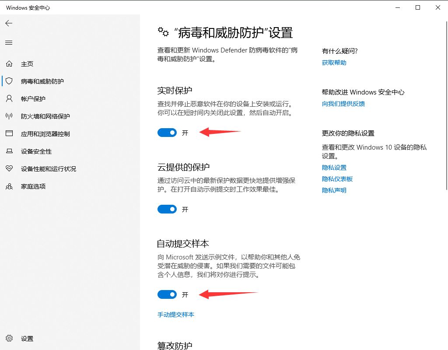448x350 pixels.
Task: Go to 主页 in the sidebar
Action: (27, 64)
